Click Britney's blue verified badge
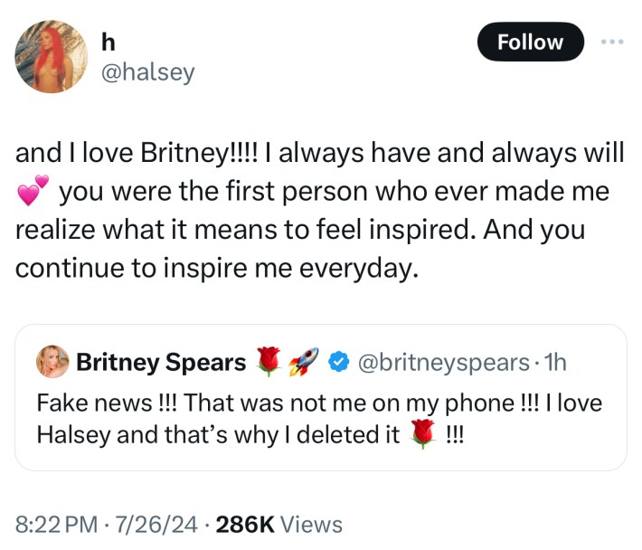Viewport: 642px width, 550px height. [336, 363]
